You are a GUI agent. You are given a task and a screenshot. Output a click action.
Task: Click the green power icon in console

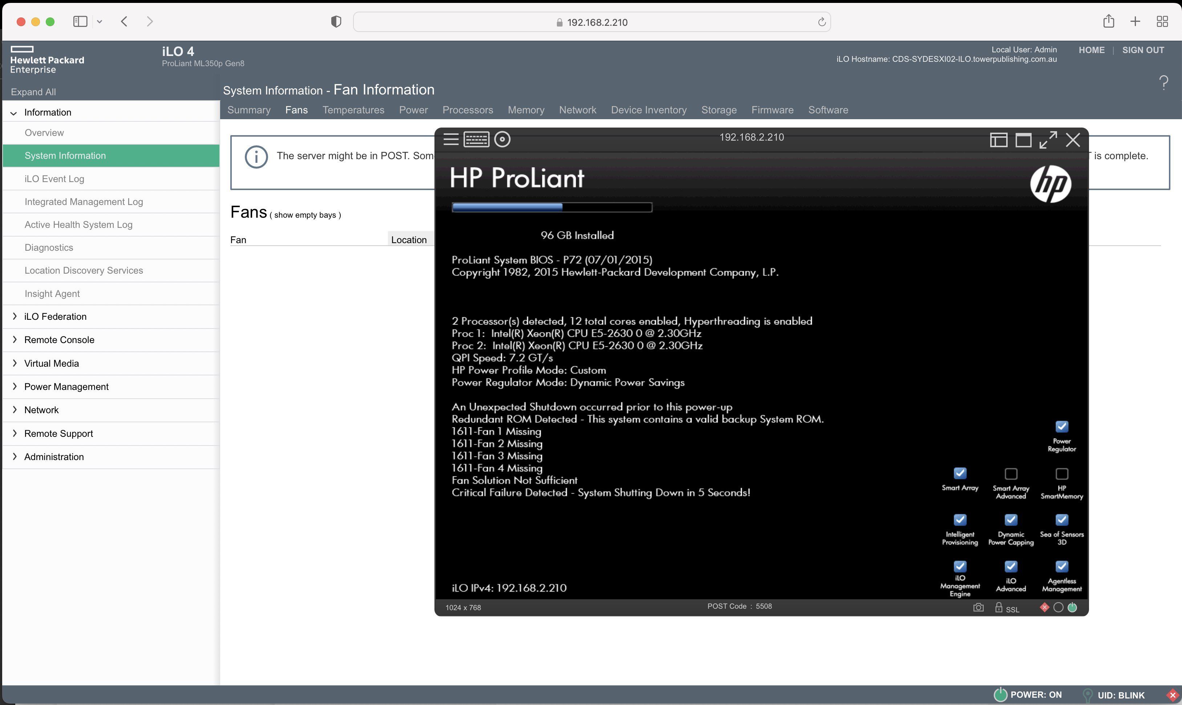(1072, 607)
